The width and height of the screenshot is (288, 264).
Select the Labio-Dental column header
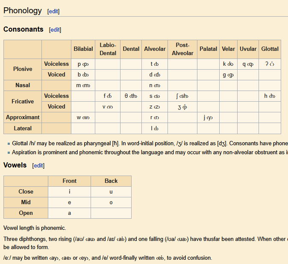[108, 49]
